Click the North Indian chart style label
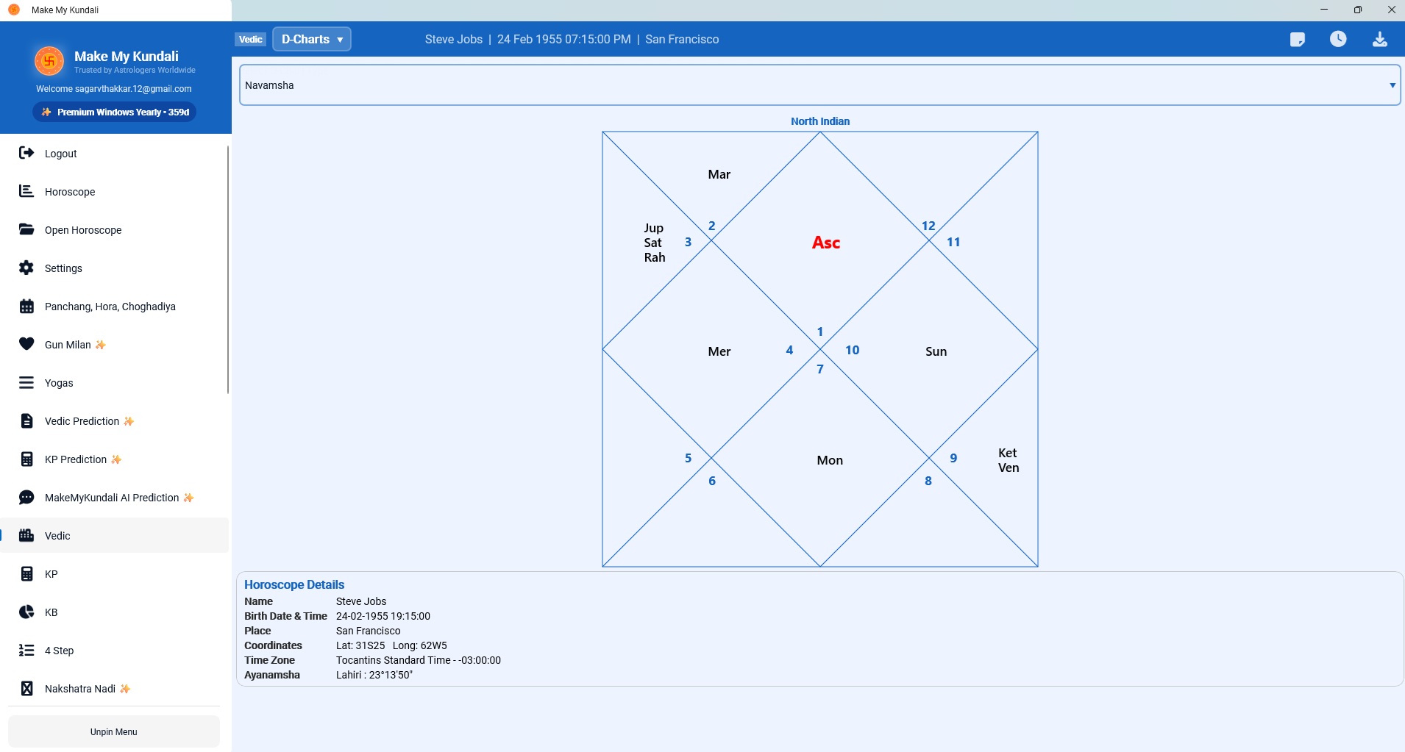The width and height of the screenshot is (1405, 752). (x=820, y=121)
